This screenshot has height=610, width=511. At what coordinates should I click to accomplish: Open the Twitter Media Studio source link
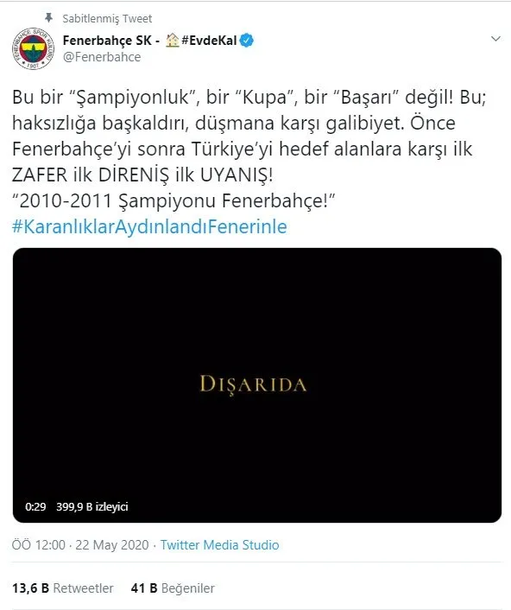(219, 544)
